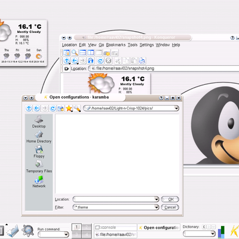Split Konqueror view left/right

[91, 53]
